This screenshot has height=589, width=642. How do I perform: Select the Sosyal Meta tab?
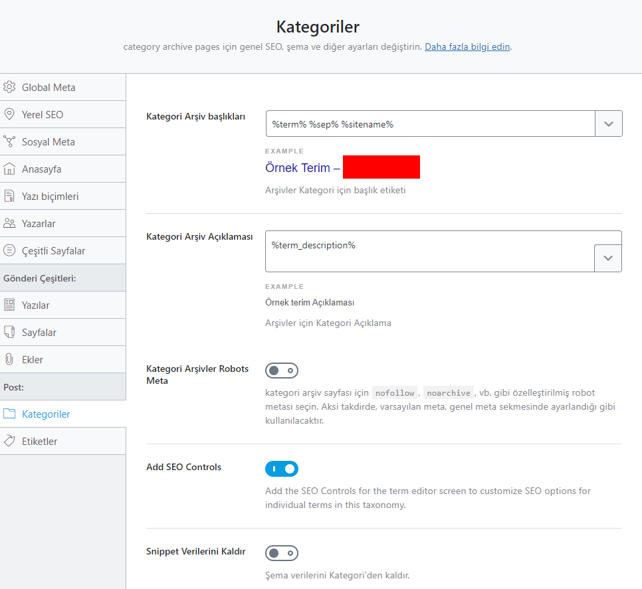coord(63,141)
